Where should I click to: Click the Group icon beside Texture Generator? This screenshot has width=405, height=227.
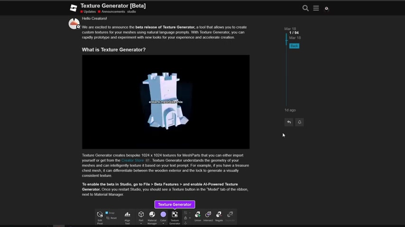point(185,213)
